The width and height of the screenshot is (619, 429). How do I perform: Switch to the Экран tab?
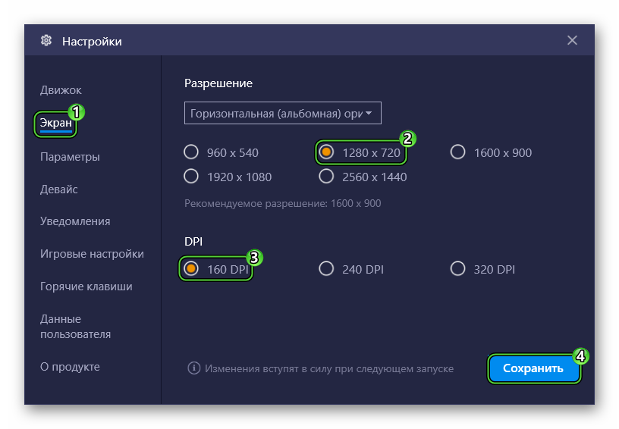click(56, 123)
